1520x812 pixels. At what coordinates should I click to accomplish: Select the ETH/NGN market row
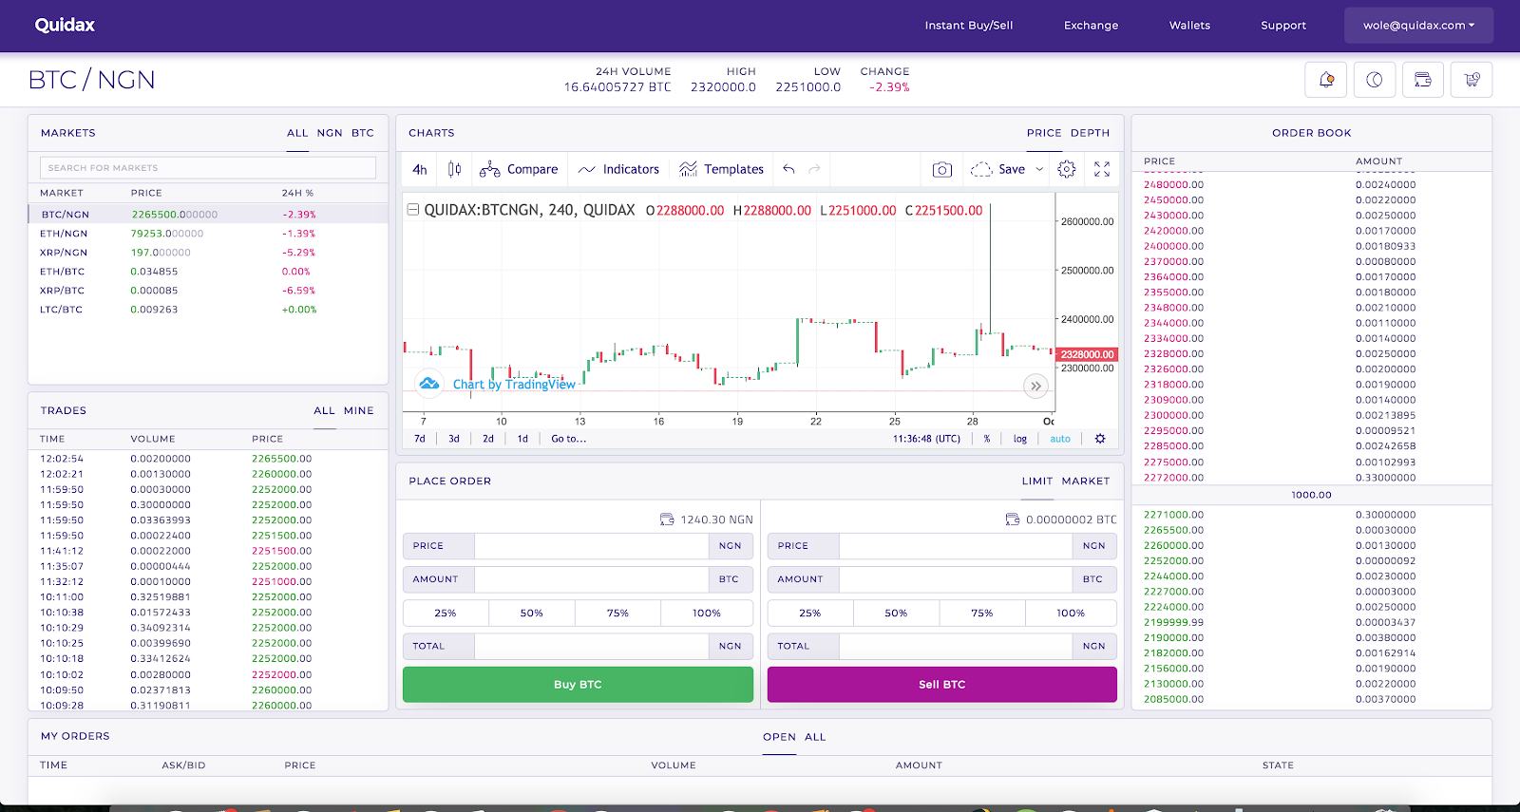pos(208,234)
